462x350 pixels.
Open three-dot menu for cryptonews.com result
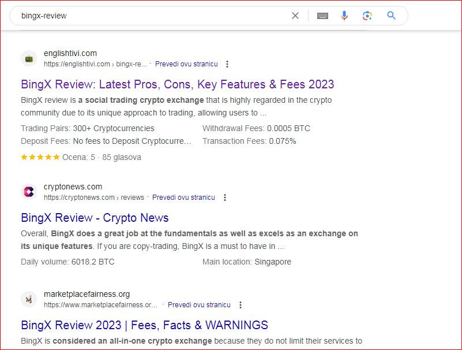(225, 198)
